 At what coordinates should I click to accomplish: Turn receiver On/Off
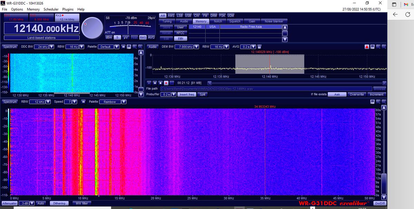pos(380,203)
